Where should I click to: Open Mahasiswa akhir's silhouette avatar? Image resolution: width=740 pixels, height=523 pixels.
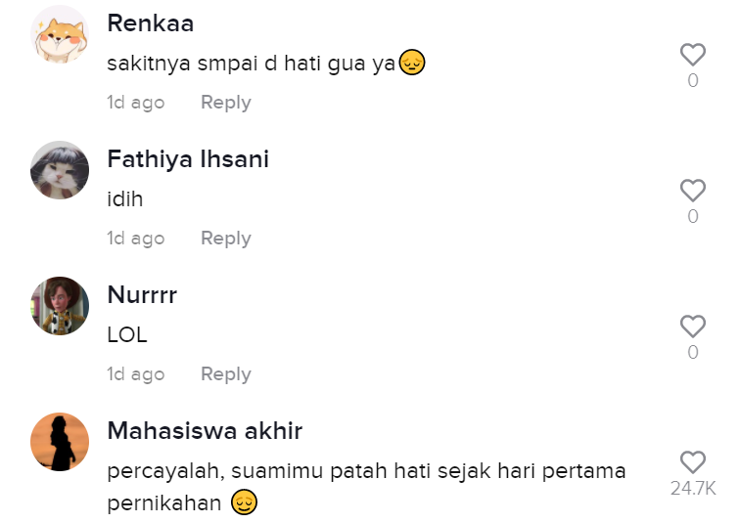click(61, 442)
